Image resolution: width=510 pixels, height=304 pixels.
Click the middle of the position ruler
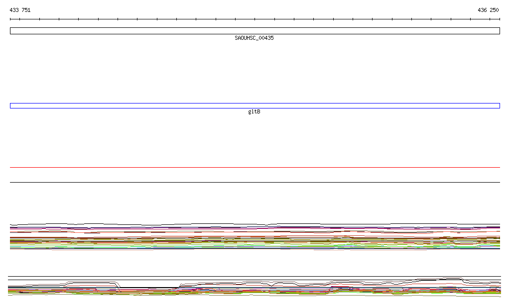[x=255, y=19]
